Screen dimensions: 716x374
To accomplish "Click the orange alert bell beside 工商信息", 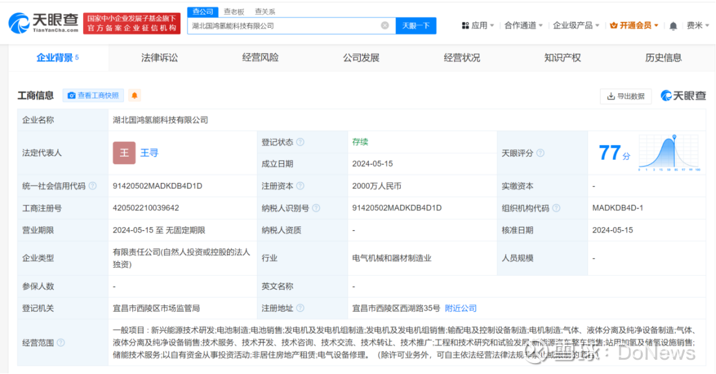I will [135, 95].
